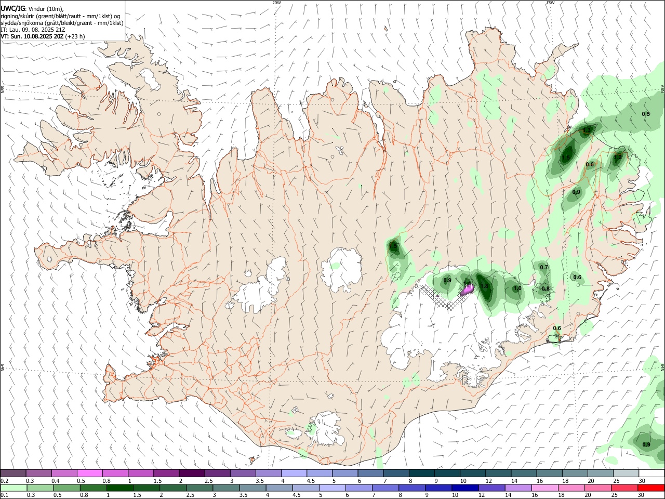Click the precipitation value 1.8 on the map
The width and height of the screenshot is (665, 499).
[x=485, y=286]
